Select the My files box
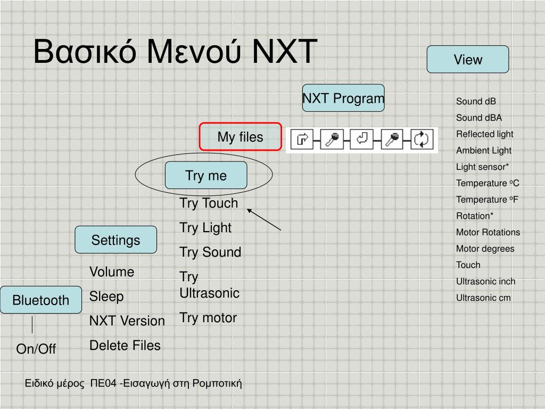 [x=241, y=137]
